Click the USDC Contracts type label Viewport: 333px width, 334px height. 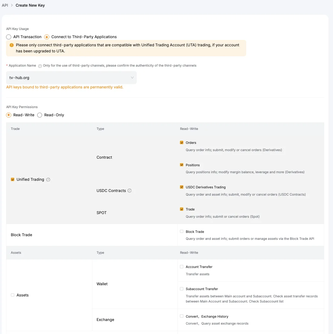pyautogui.click(x=111, y=191)
